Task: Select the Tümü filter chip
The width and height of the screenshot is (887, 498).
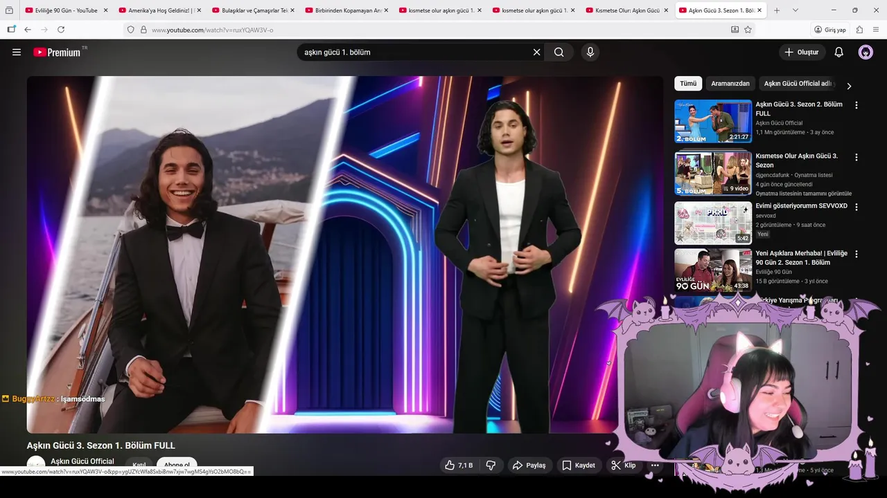Action: pos(688,84)
